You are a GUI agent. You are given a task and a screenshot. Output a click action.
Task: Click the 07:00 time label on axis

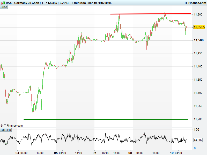point(106,153)
